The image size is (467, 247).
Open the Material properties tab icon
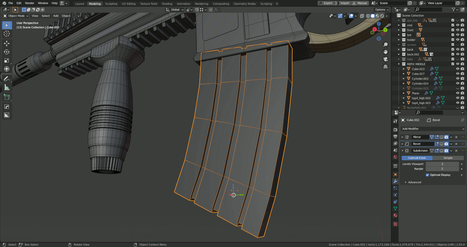395,215
